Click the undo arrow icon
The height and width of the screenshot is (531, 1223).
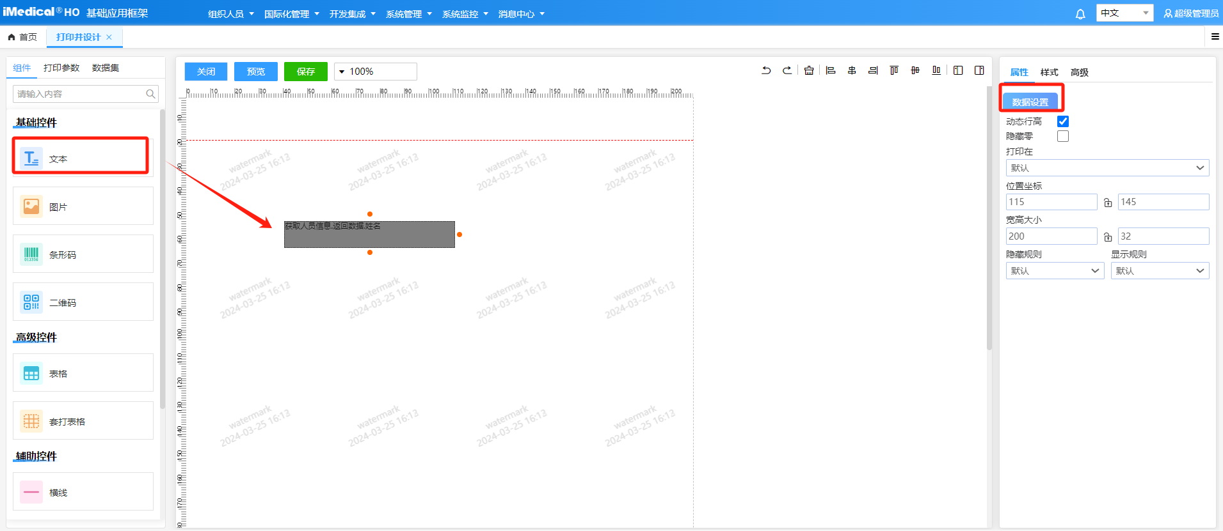click(766, 70)
